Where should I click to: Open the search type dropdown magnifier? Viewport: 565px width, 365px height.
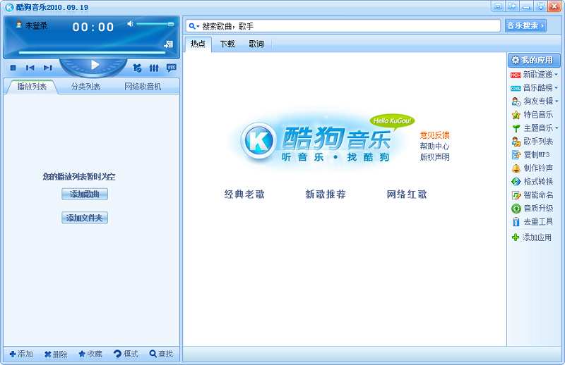point(194,26)
